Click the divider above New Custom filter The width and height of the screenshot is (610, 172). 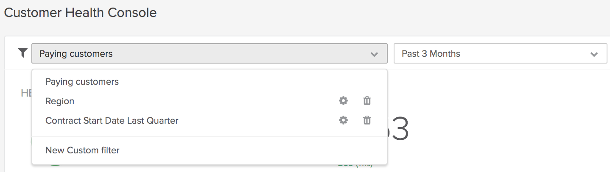[x=209, y=137]
